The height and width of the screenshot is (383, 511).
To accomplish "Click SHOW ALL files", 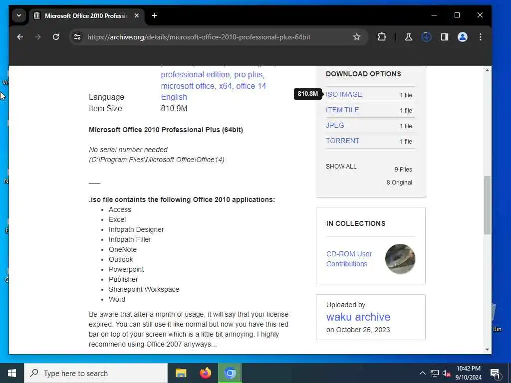I will click(341, 167).
